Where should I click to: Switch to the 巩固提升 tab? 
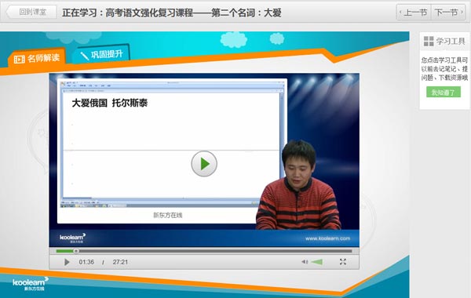(x=101, y=54)
